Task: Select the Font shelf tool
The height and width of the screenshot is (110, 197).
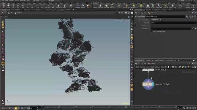Action: click(x=64, y=6)
